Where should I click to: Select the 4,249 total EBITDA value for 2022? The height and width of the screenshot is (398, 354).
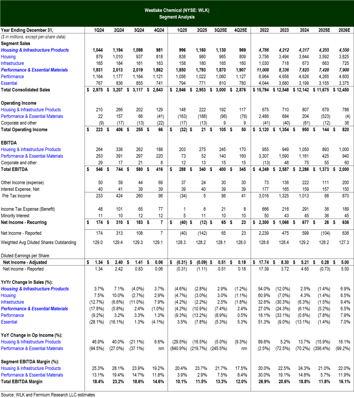264,169
